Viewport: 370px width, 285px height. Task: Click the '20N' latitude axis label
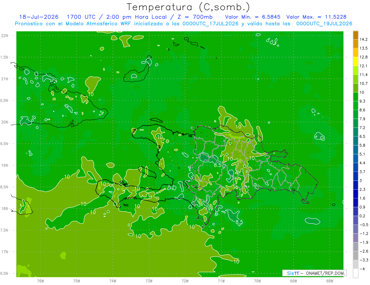[5, 122]
